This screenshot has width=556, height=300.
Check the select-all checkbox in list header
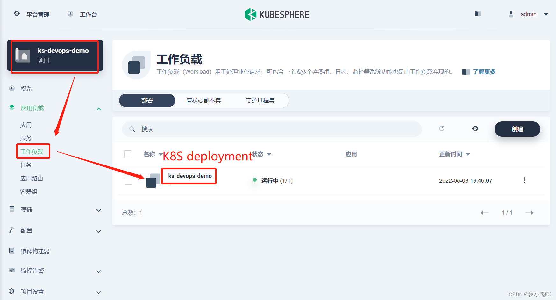pyautogui.click(x=128, y=154)
